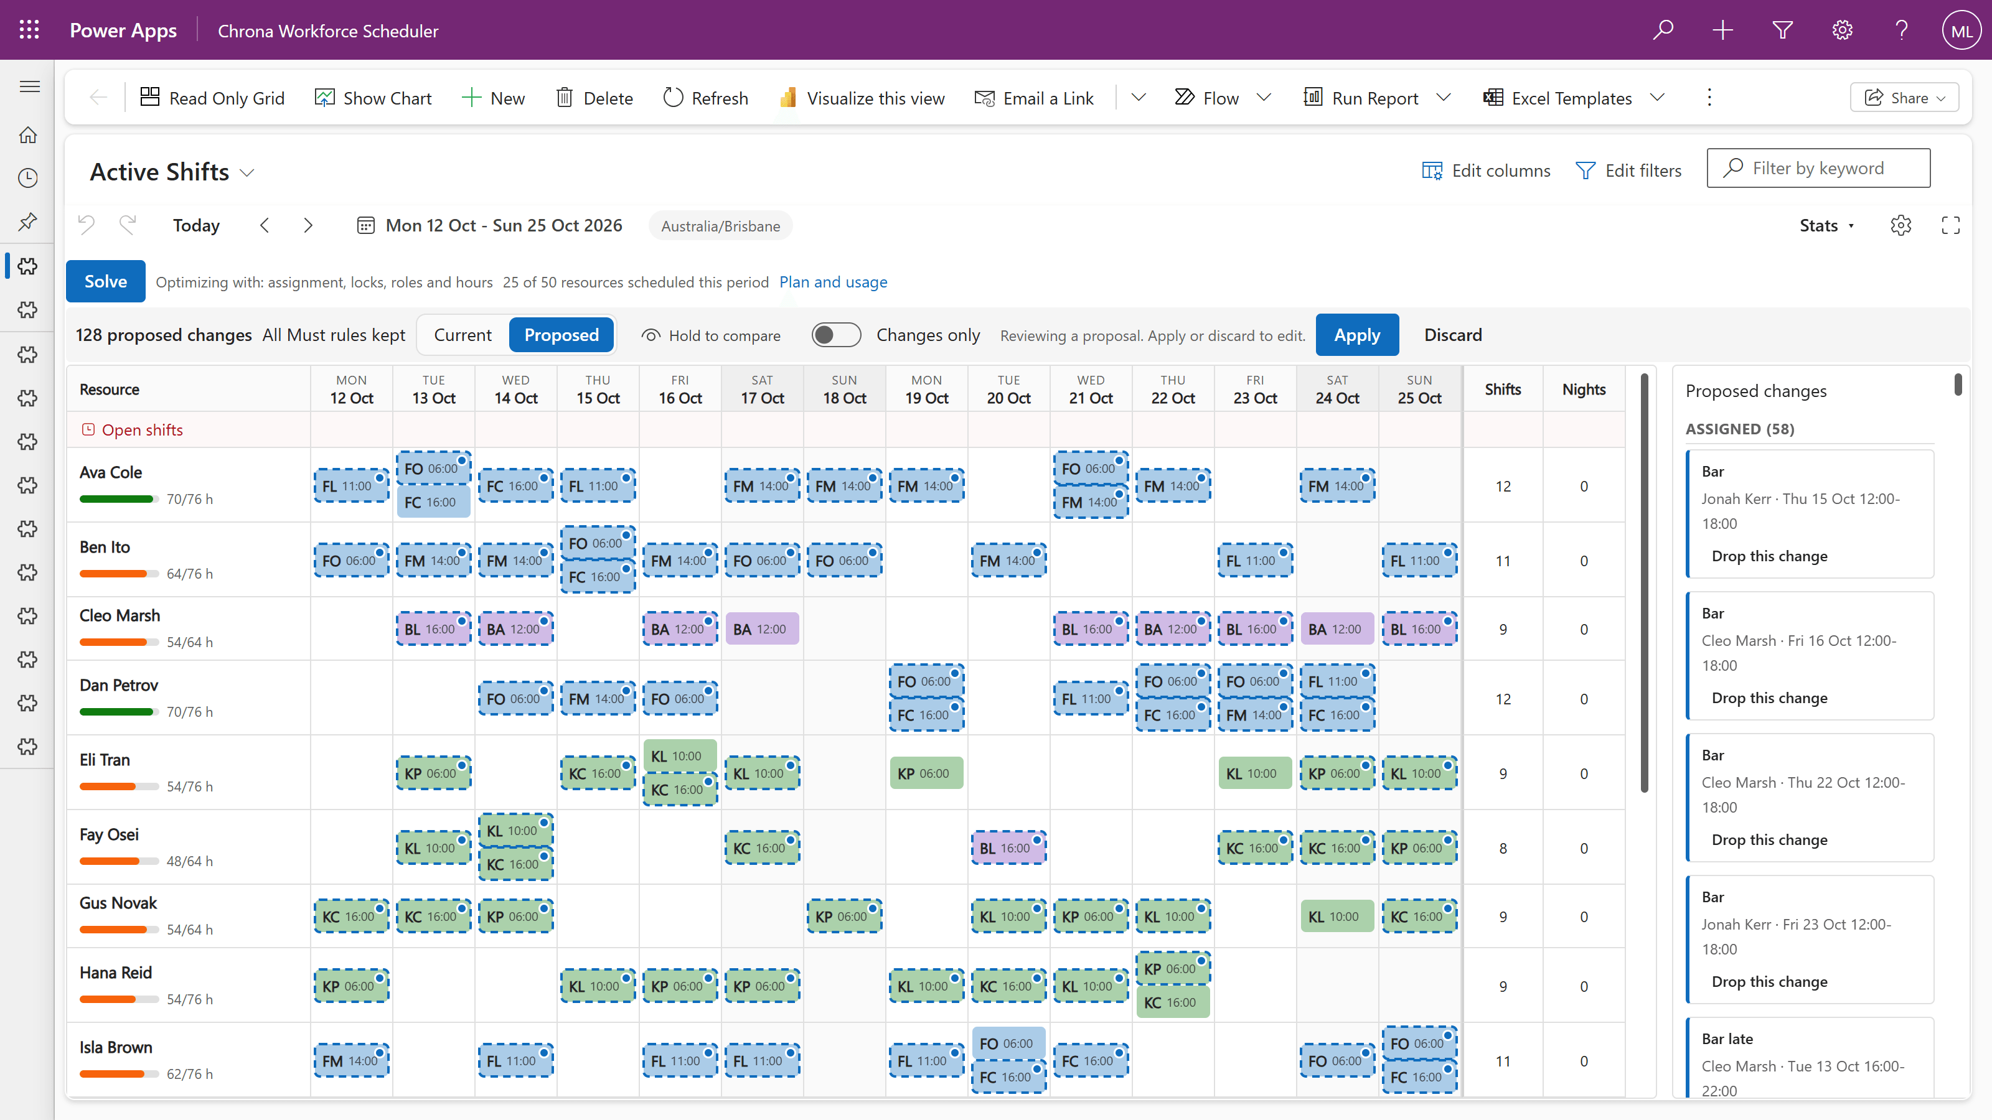The width and height of the screenshot is (1992, 1120).
Task: Click the Flow command
Action: 1206,98
